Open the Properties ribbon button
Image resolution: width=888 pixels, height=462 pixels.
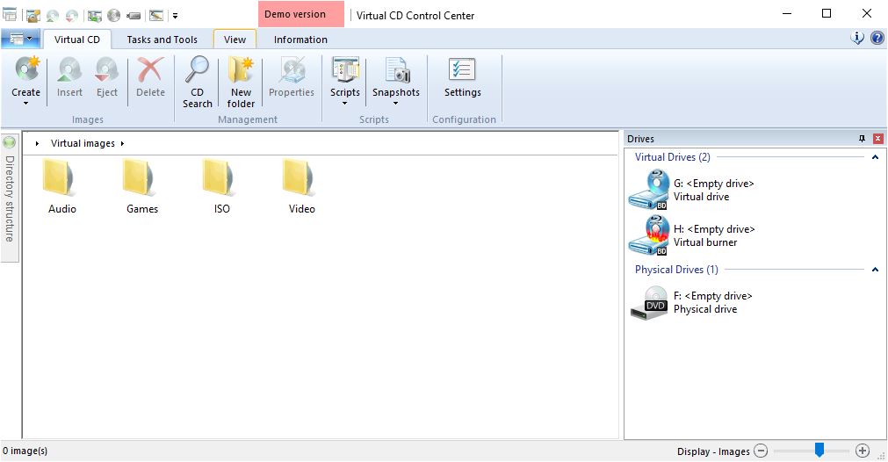coord(291,77)
